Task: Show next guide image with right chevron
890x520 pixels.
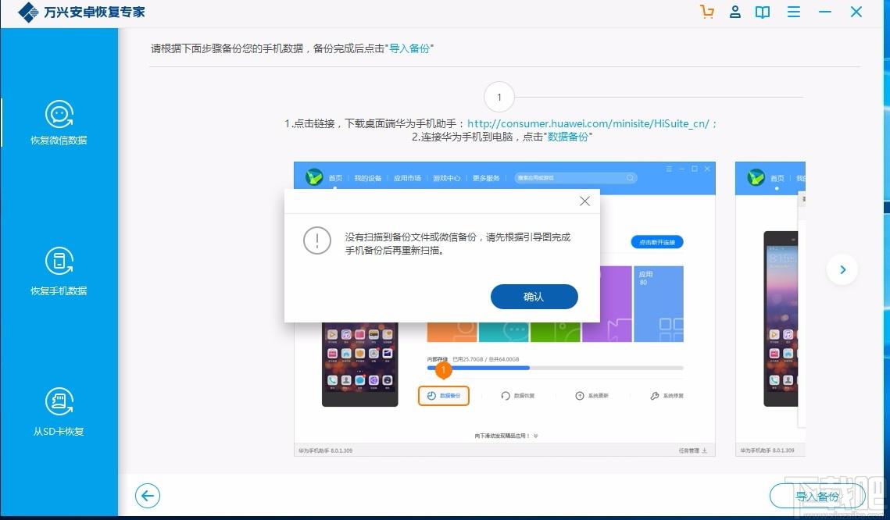Action: 842,270
